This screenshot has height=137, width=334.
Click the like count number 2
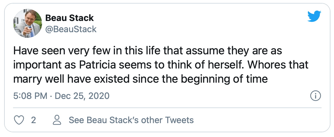tap(33, 120)
